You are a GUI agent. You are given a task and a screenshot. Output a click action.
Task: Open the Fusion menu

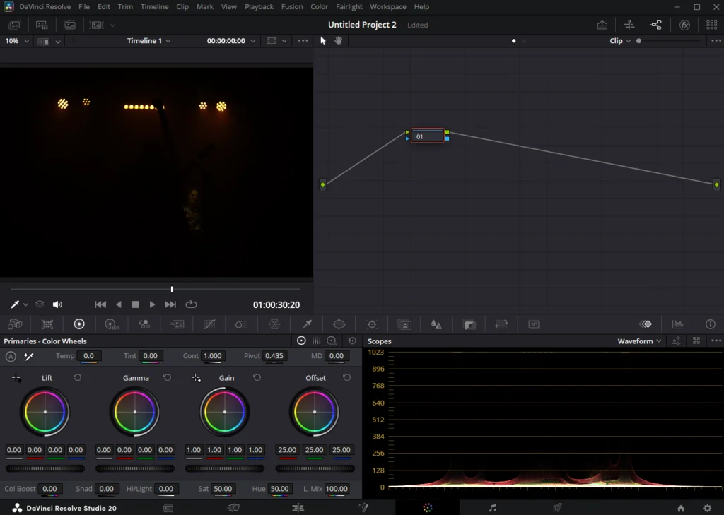click(292, 6)
